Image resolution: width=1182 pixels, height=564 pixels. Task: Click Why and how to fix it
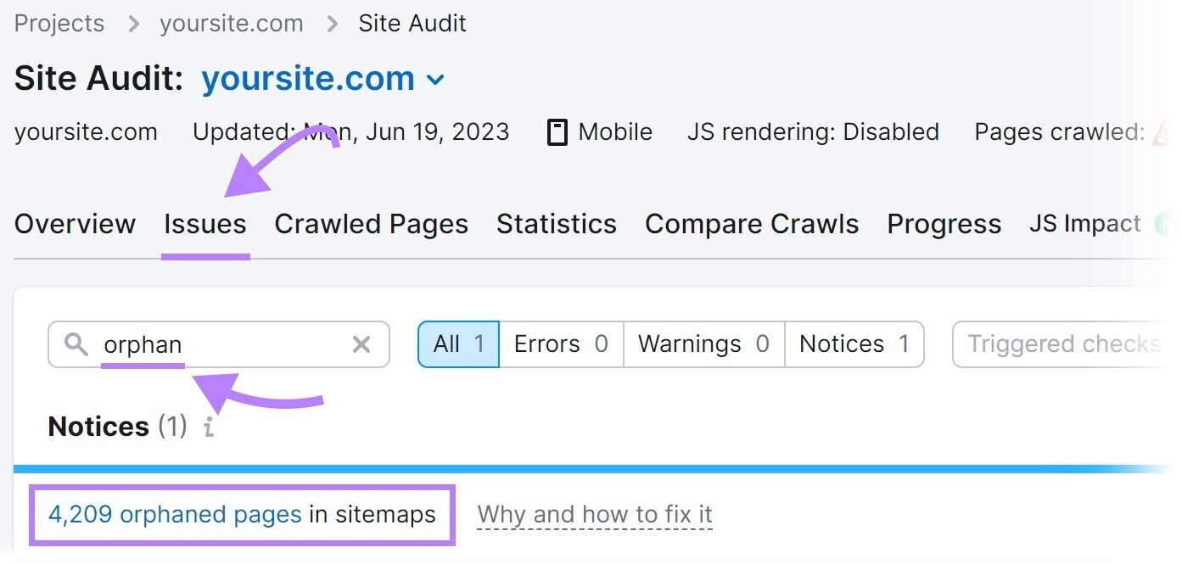[595, 514]
